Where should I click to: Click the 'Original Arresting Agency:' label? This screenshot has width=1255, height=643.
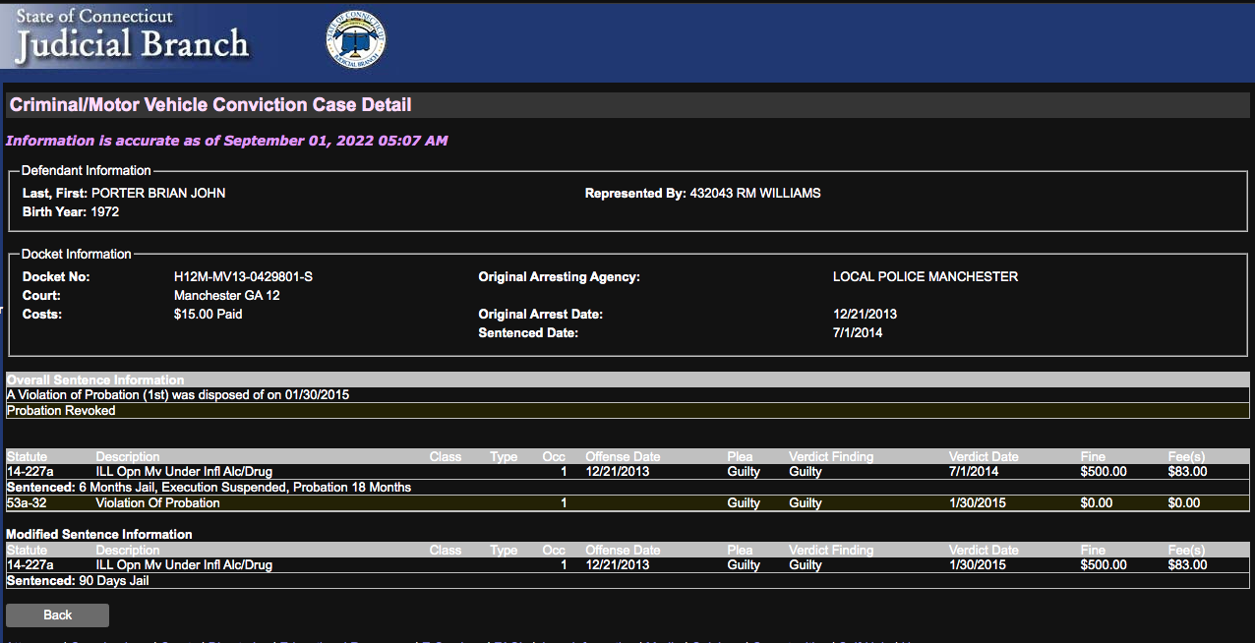point(560,277)
